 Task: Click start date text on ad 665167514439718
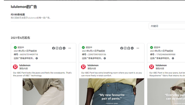tap(25, 51)
